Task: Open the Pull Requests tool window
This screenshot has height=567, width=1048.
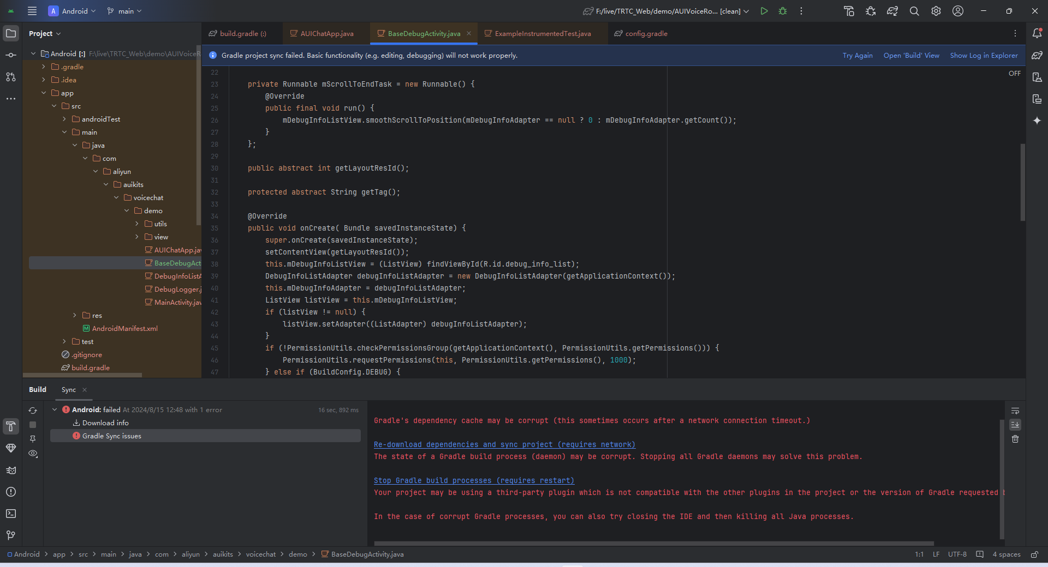Action: 11,77
